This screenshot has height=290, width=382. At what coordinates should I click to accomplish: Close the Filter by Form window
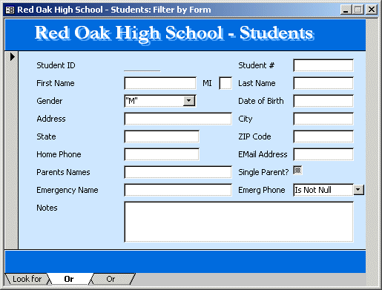372,10
